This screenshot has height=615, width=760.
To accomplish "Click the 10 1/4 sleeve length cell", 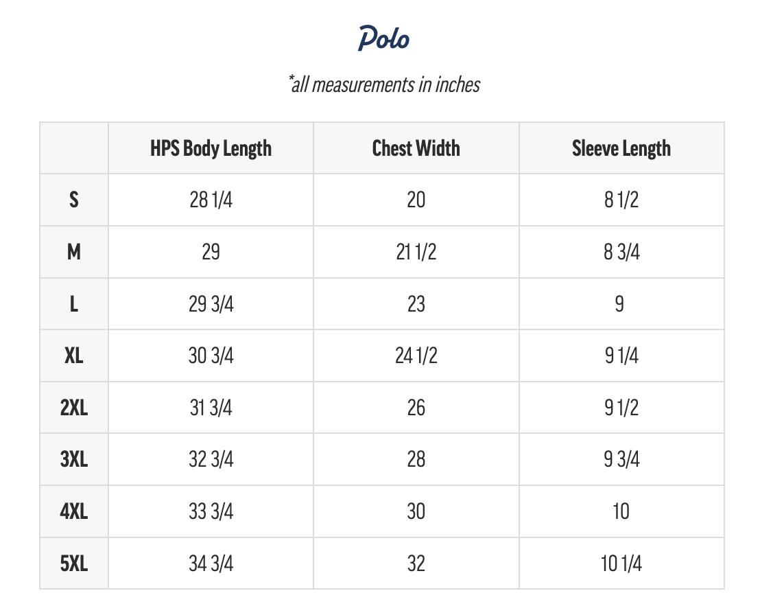I will (621, 564).
